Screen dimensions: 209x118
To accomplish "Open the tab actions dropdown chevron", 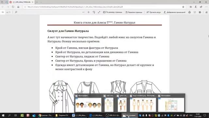I will [x=41, y=2].
